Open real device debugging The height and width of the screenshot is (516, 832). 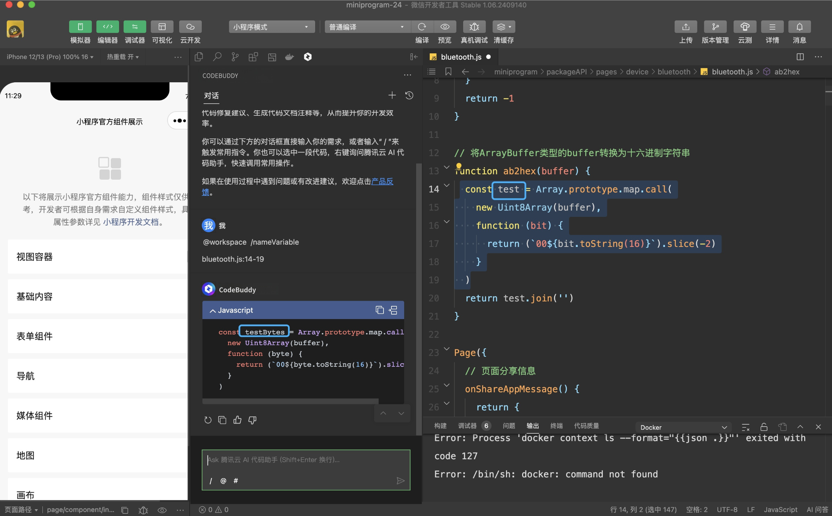pyautogui.click(x=474, y=27)
